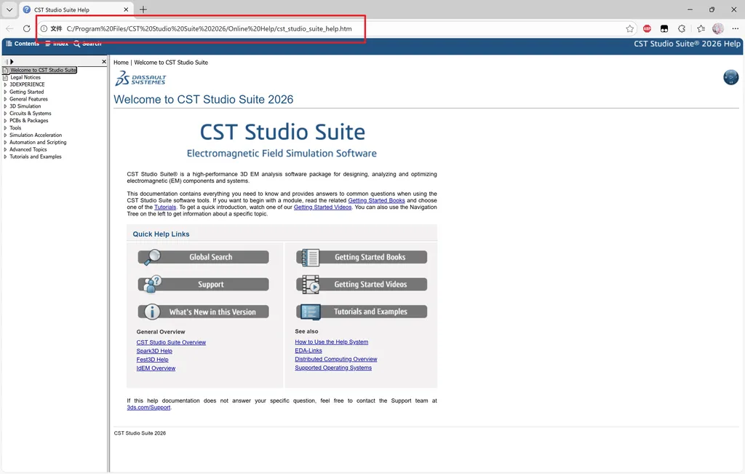Expand the Automation and Scripting tree node
The height and width of the screenshot is (474, 745).
[5, 142]
